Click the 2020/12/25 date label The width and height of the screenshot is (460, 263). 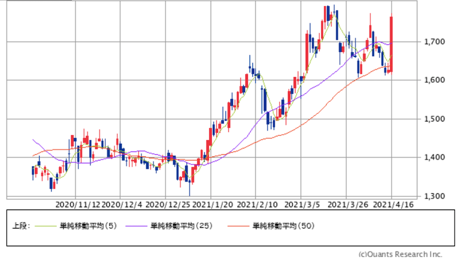(168, 205)
